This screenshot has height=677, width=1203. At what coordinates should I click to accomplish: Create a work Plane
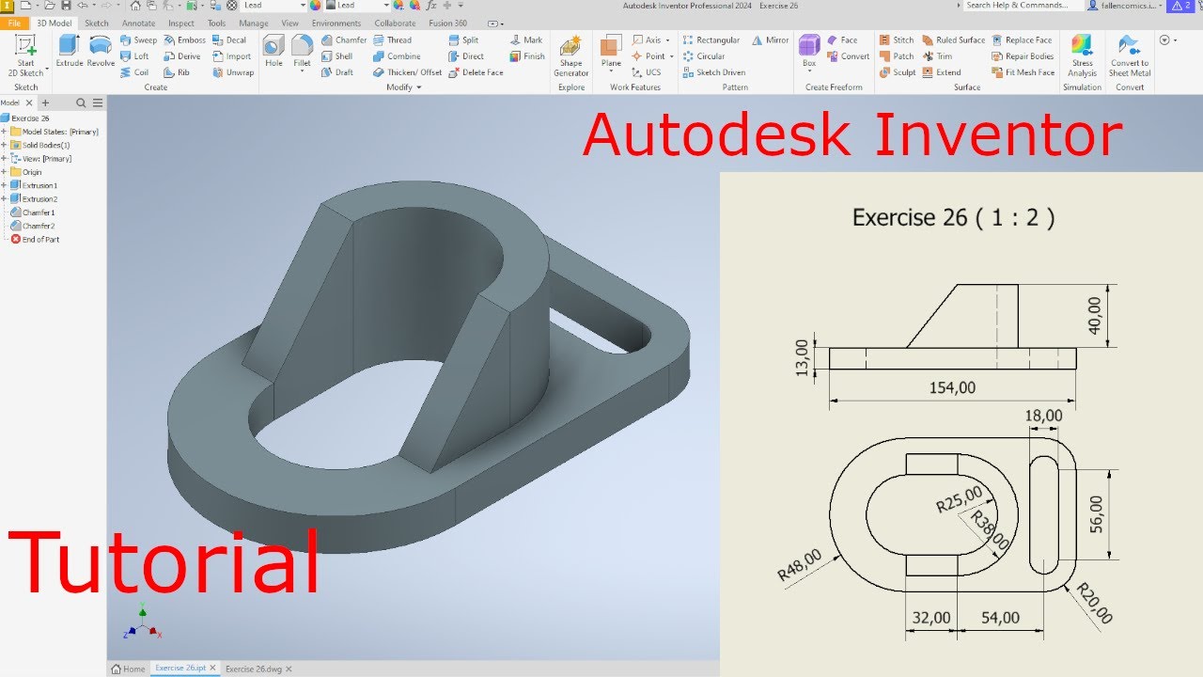tap(611, 52)
